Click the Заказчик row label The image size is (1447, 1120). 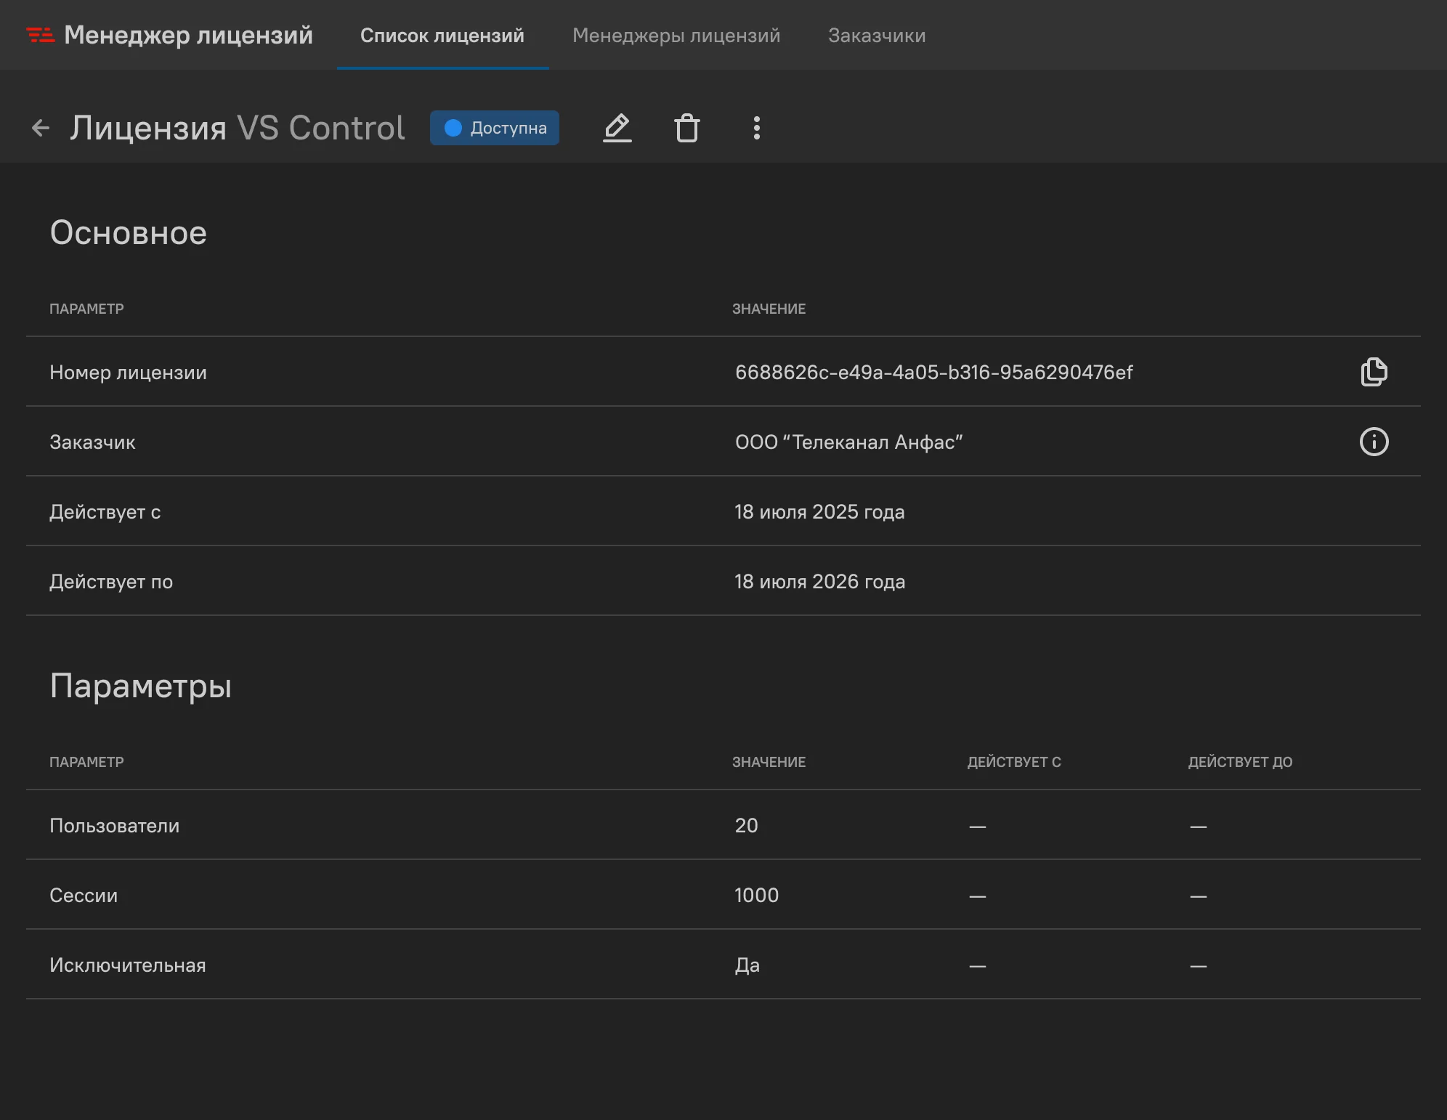[92, 442]
